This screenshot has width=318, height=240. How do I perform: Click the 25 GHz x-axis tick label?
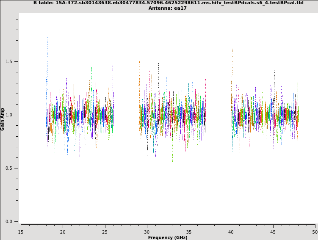point(105,232)
